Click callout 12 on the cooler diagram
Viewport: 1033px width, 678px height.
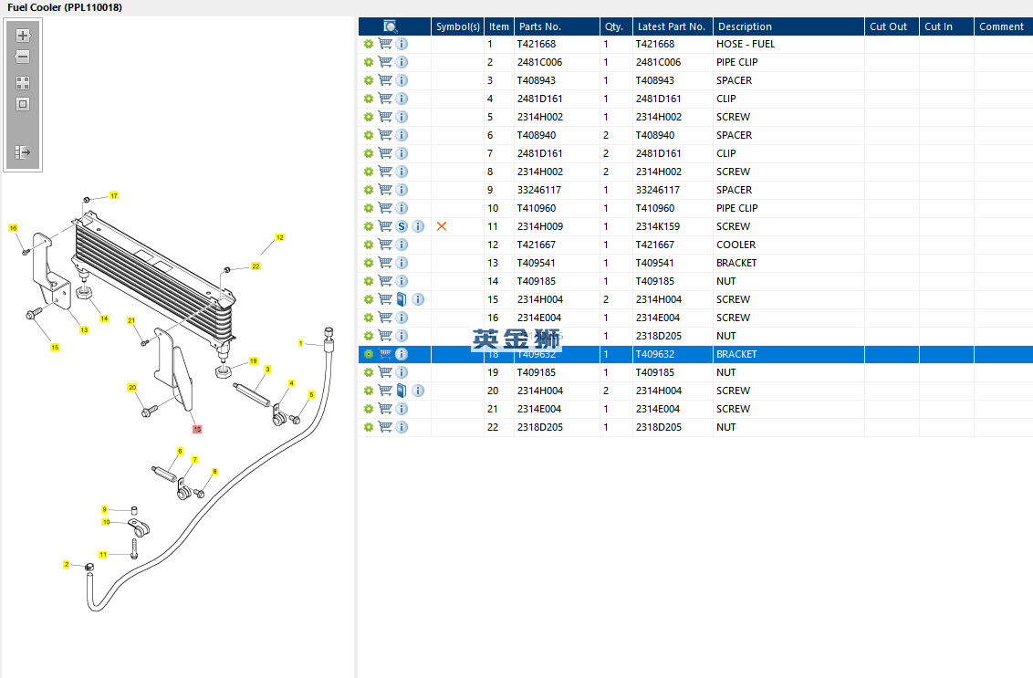click(x=279, y=237)
